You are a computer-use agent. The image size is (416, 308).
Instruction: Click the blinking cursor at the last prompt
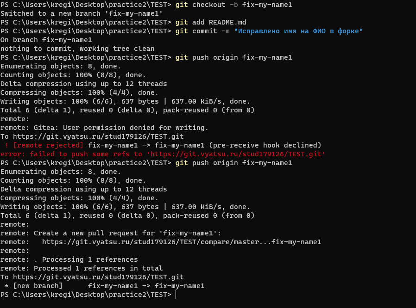pyautogui.click(x=176, y=295)
